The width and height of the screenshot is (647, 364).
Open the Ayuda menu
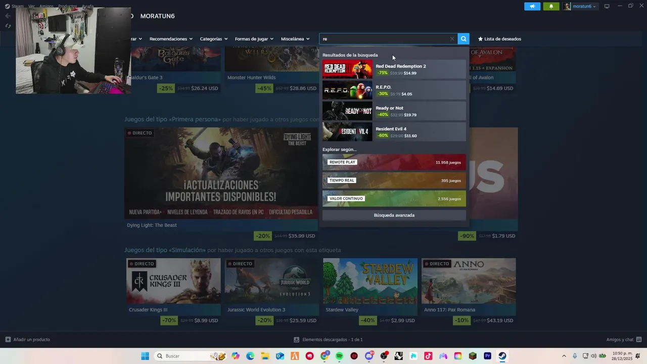coord(88,6)
